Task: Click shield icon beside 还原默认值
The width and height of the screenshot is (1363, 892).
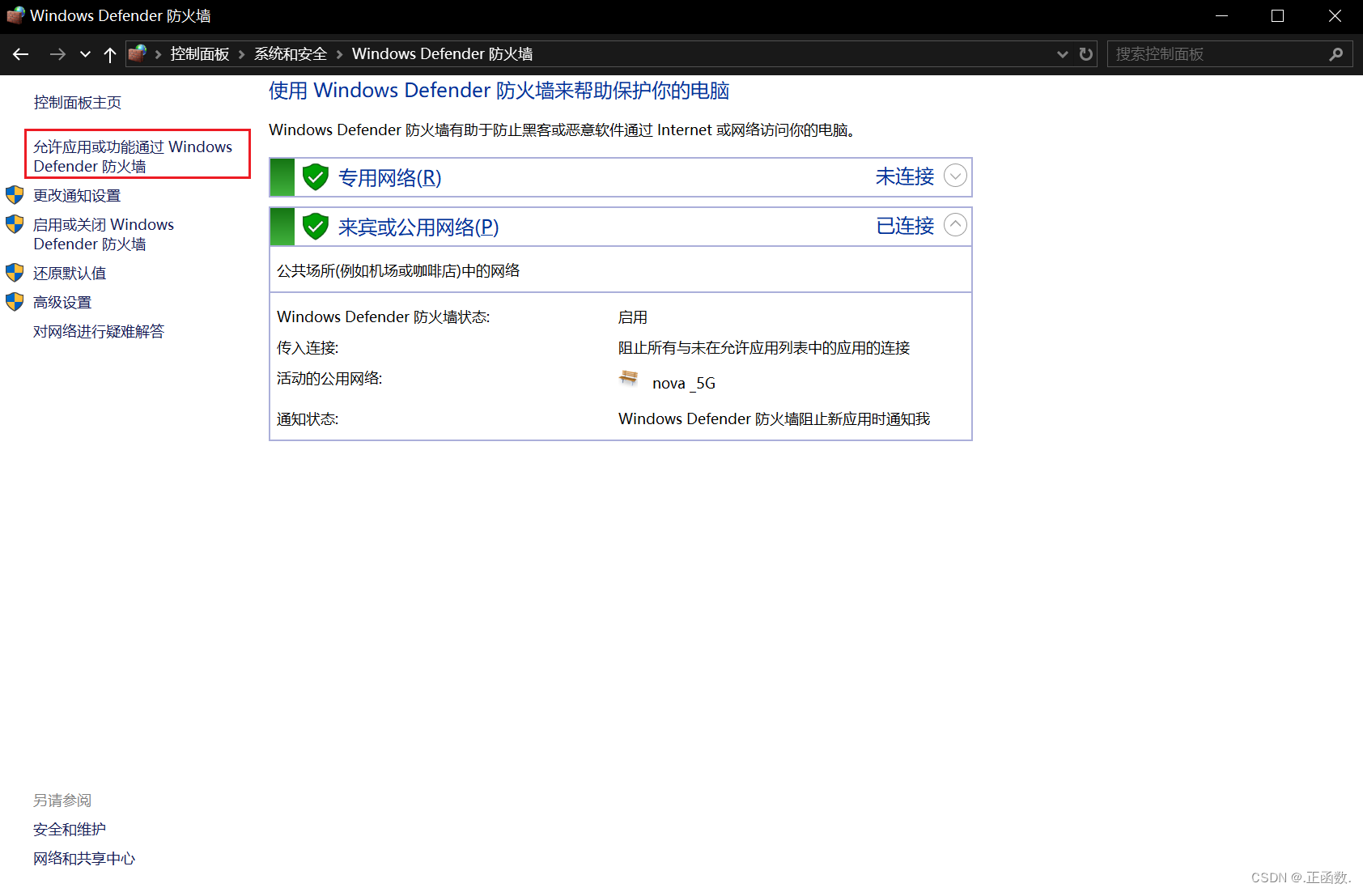Action: [15, 273]
